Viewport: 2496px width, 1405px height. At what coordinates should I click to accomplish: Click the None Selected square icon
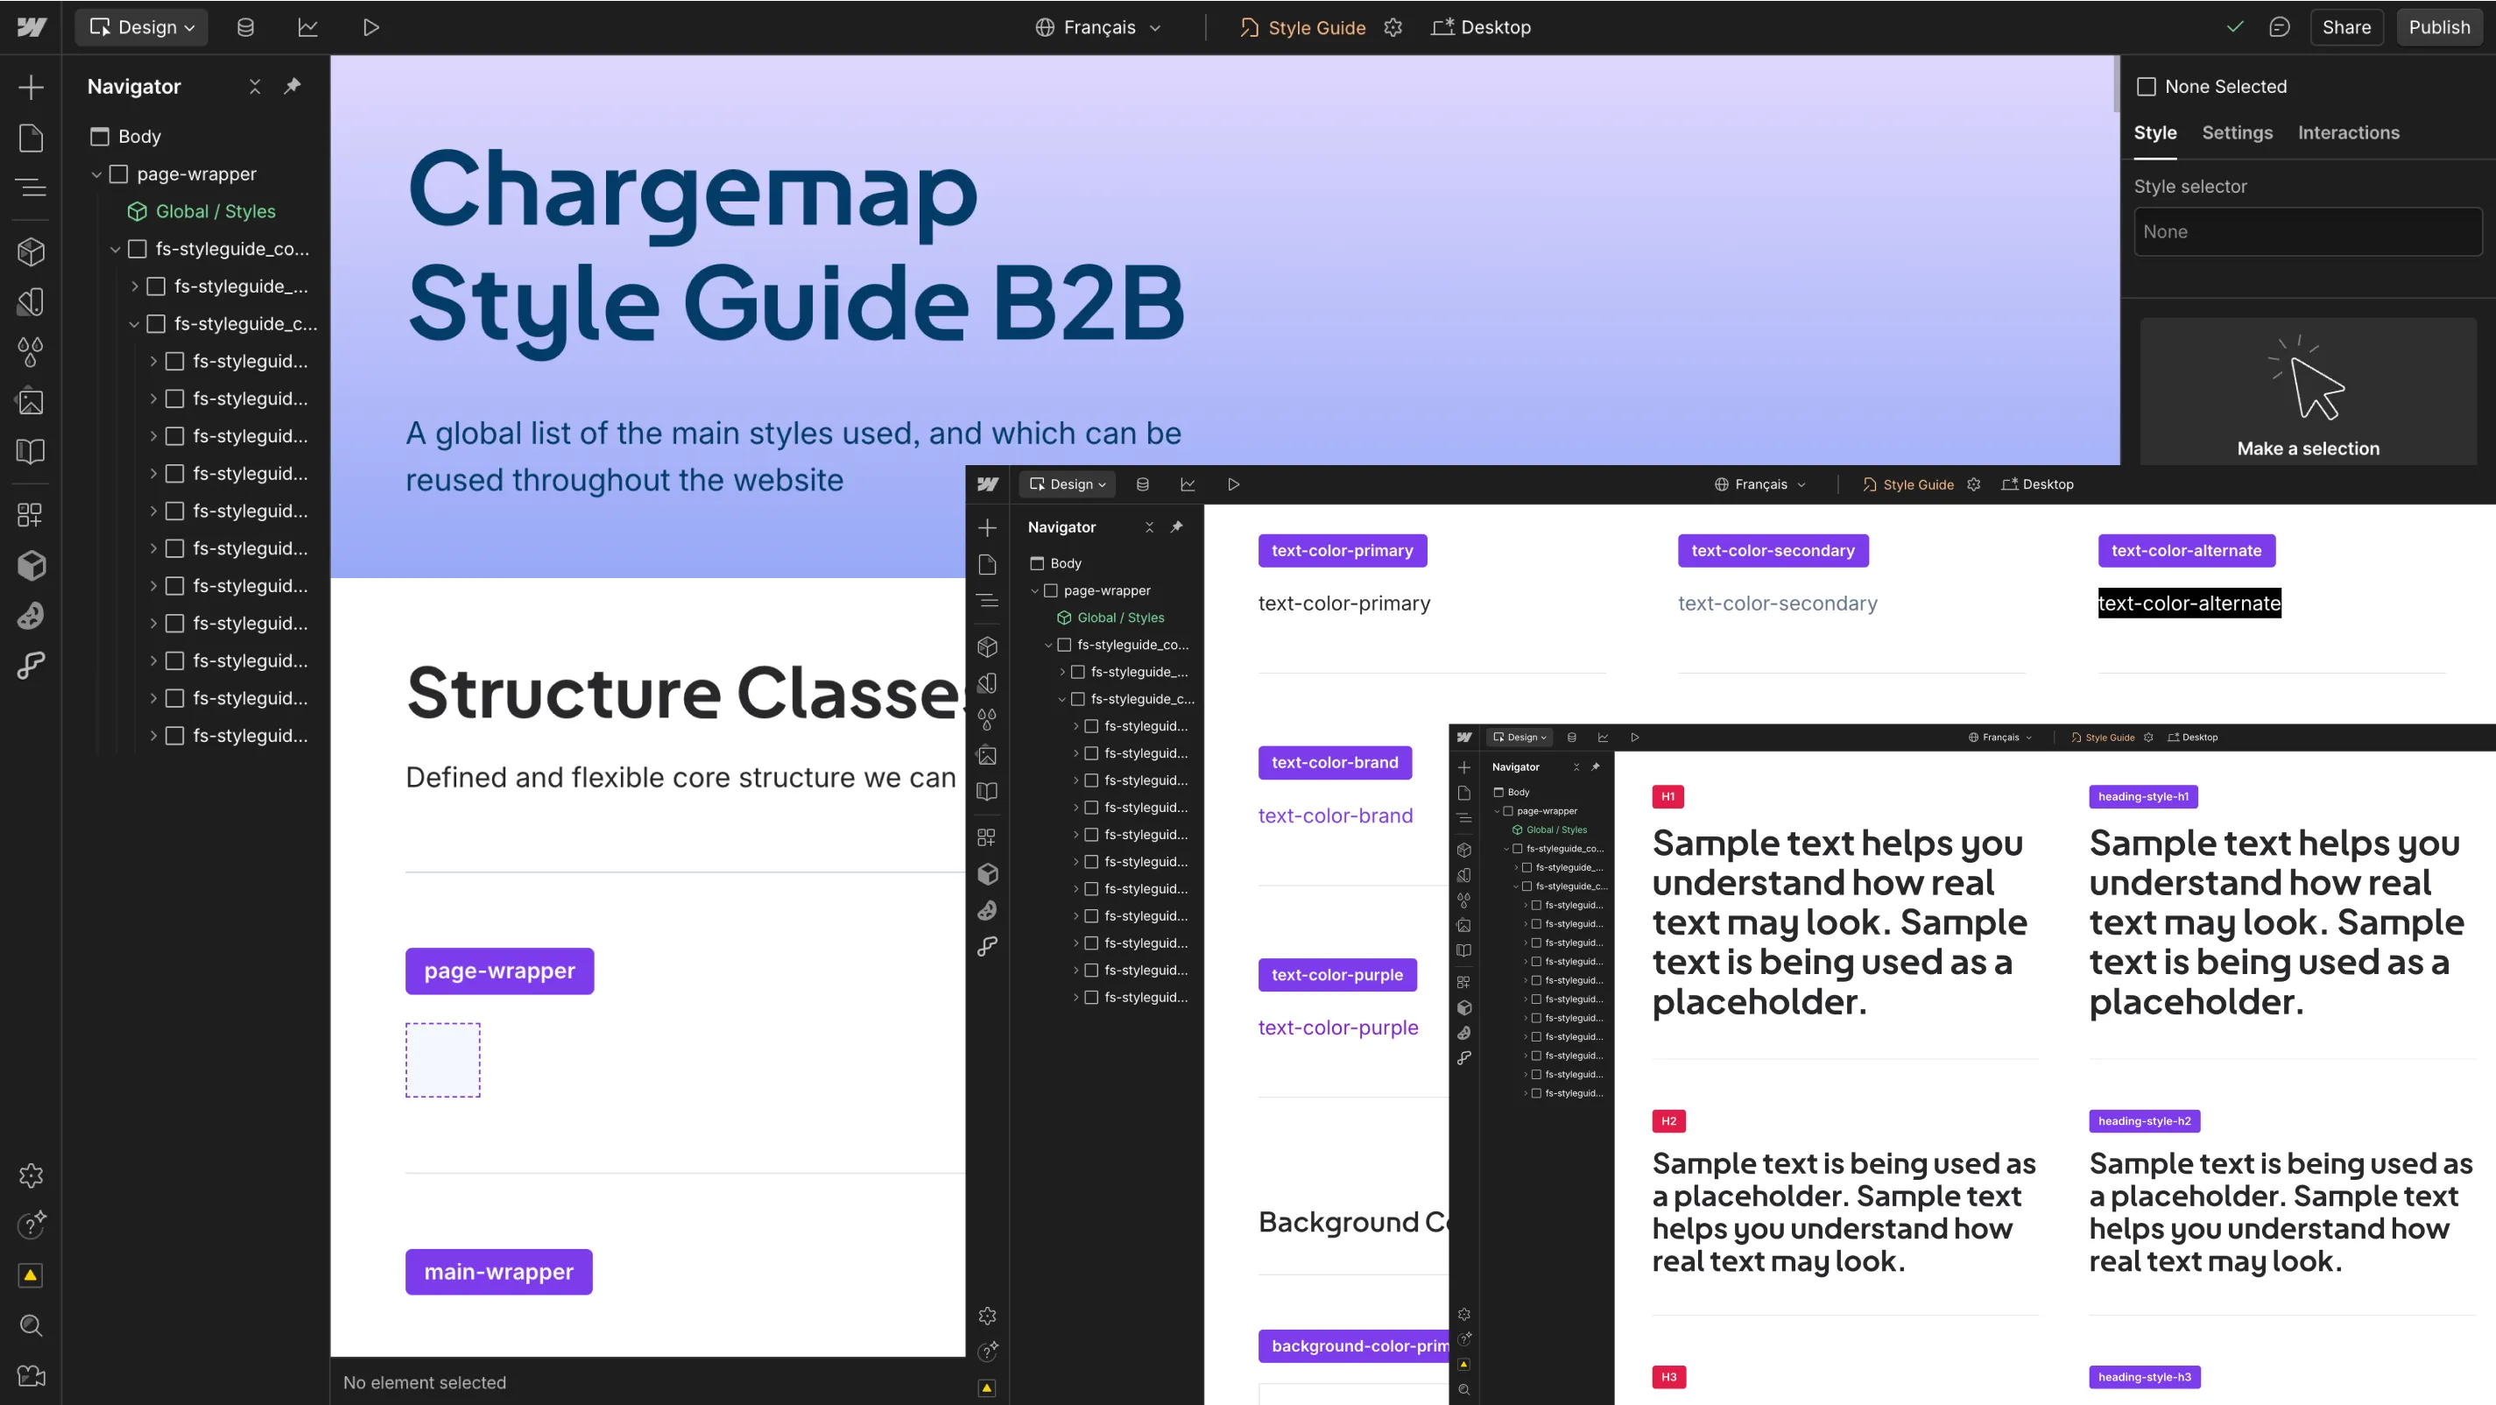(2147, 86)
